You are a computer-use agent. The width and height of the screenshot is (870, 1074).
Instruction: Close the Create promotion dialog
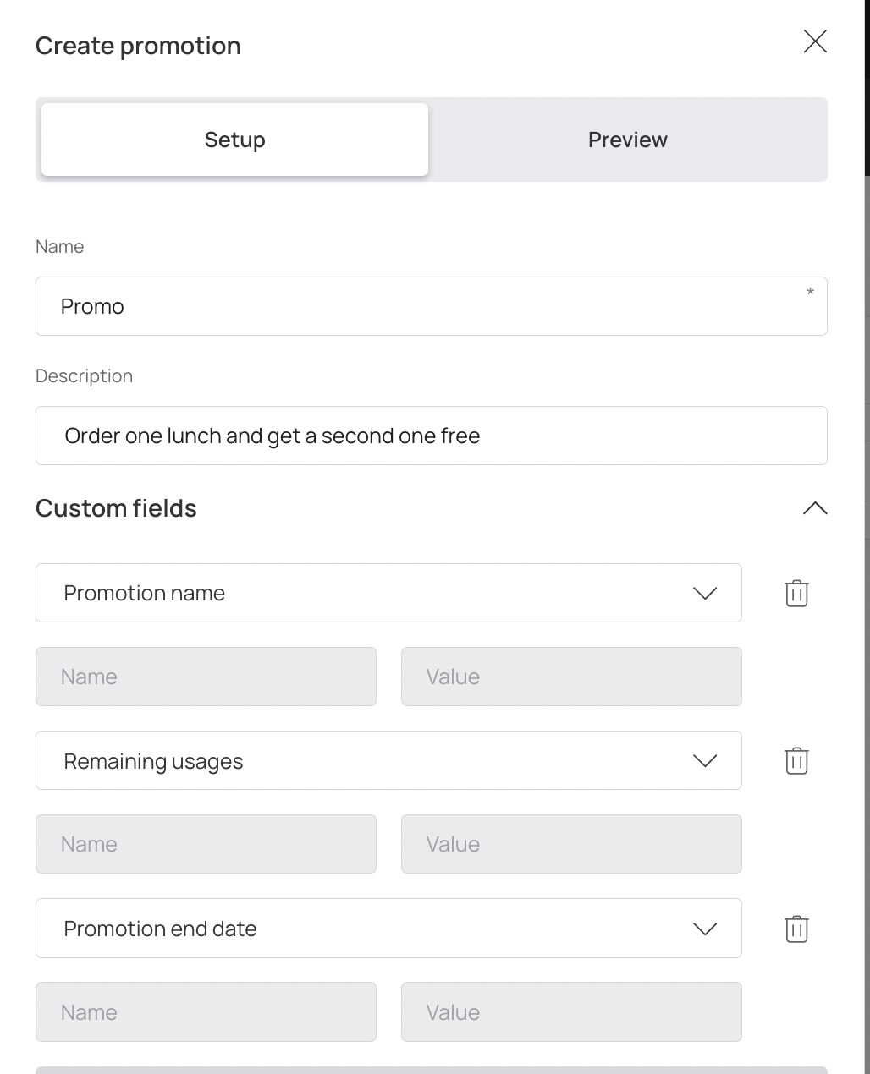(x=815, y=41)
